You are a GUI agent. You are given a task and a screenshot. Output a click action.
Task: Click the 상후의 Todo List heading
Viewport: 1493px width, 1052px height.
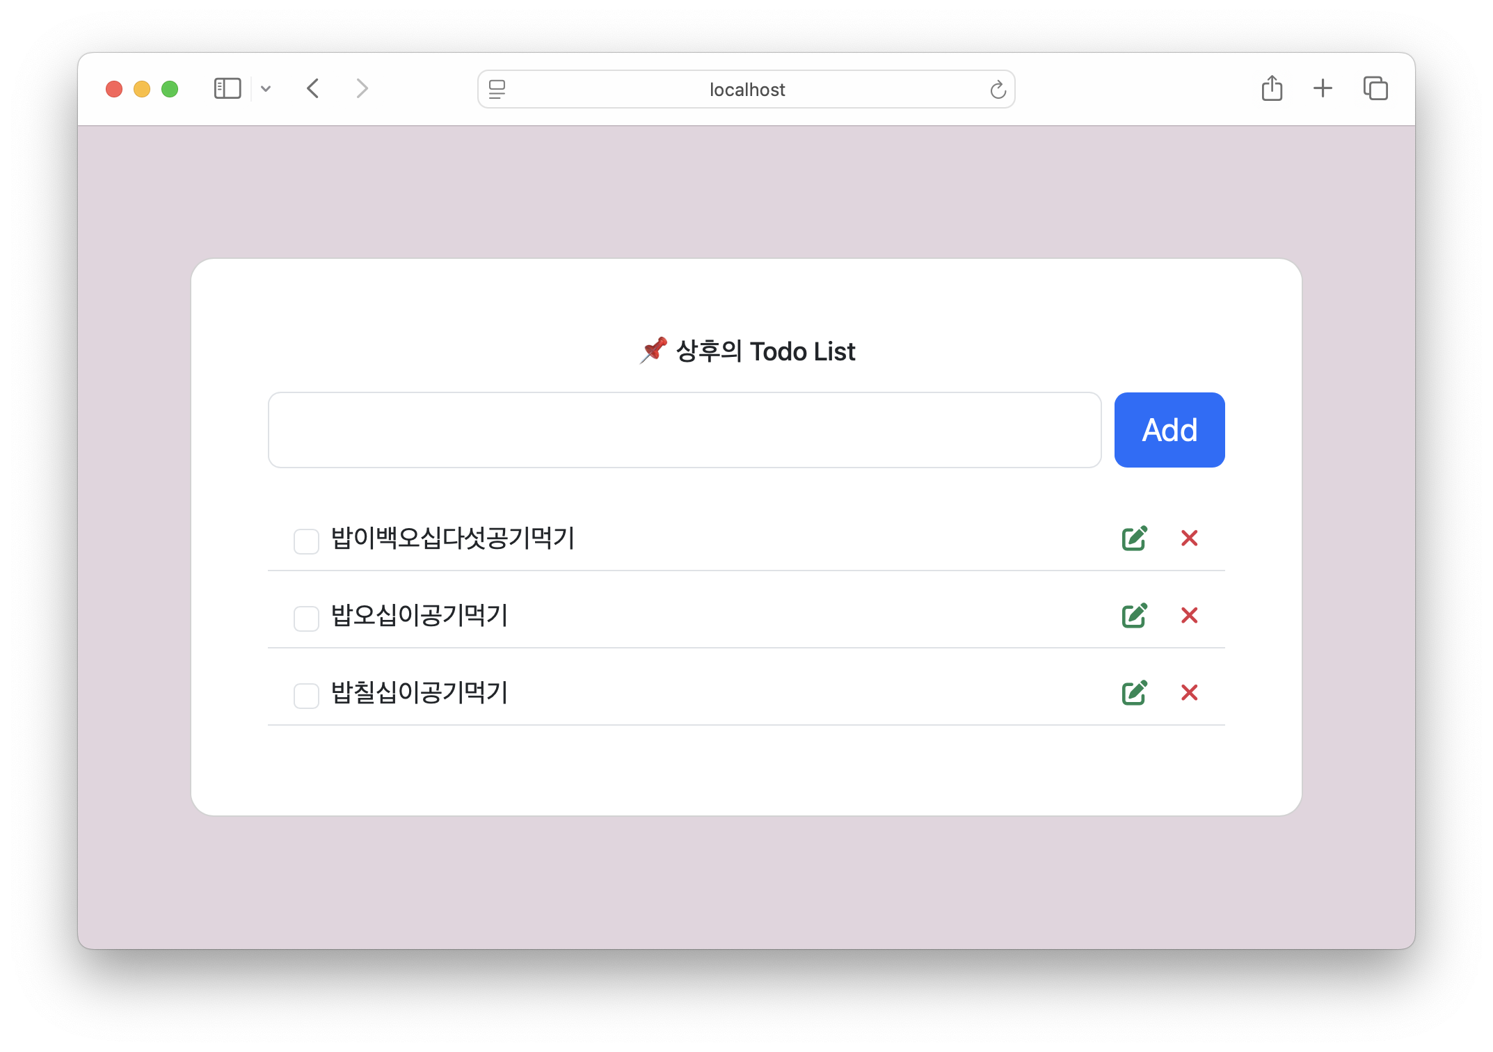click(747, 351)
